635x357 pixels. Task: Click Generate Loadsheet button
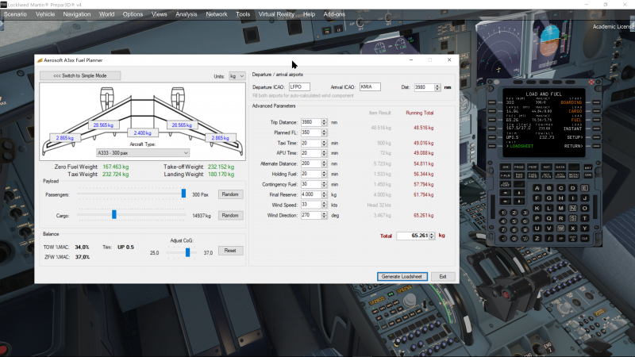[x=402, y=276]
